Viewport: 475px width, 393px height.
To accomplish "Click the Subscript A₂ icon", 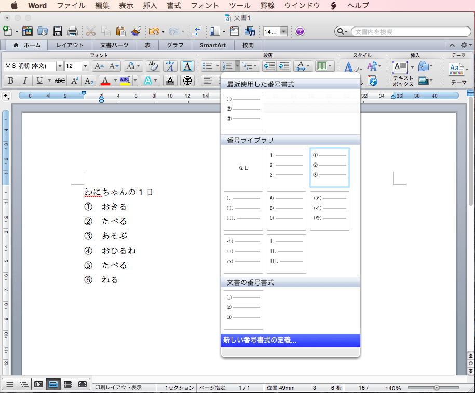I will [89, 80].
